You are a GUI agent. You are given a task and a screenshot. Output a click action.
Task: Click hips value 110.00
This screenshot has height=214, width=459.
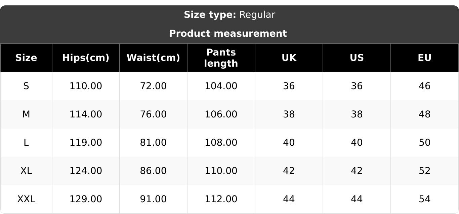(x=86, y=86)
